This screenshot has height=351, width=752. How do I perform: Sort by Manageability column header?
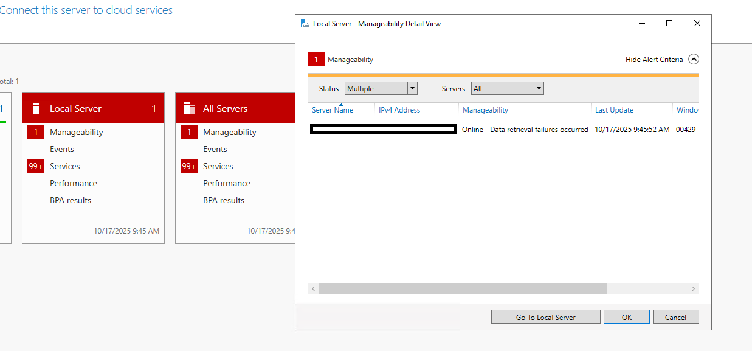click(485, 110)
